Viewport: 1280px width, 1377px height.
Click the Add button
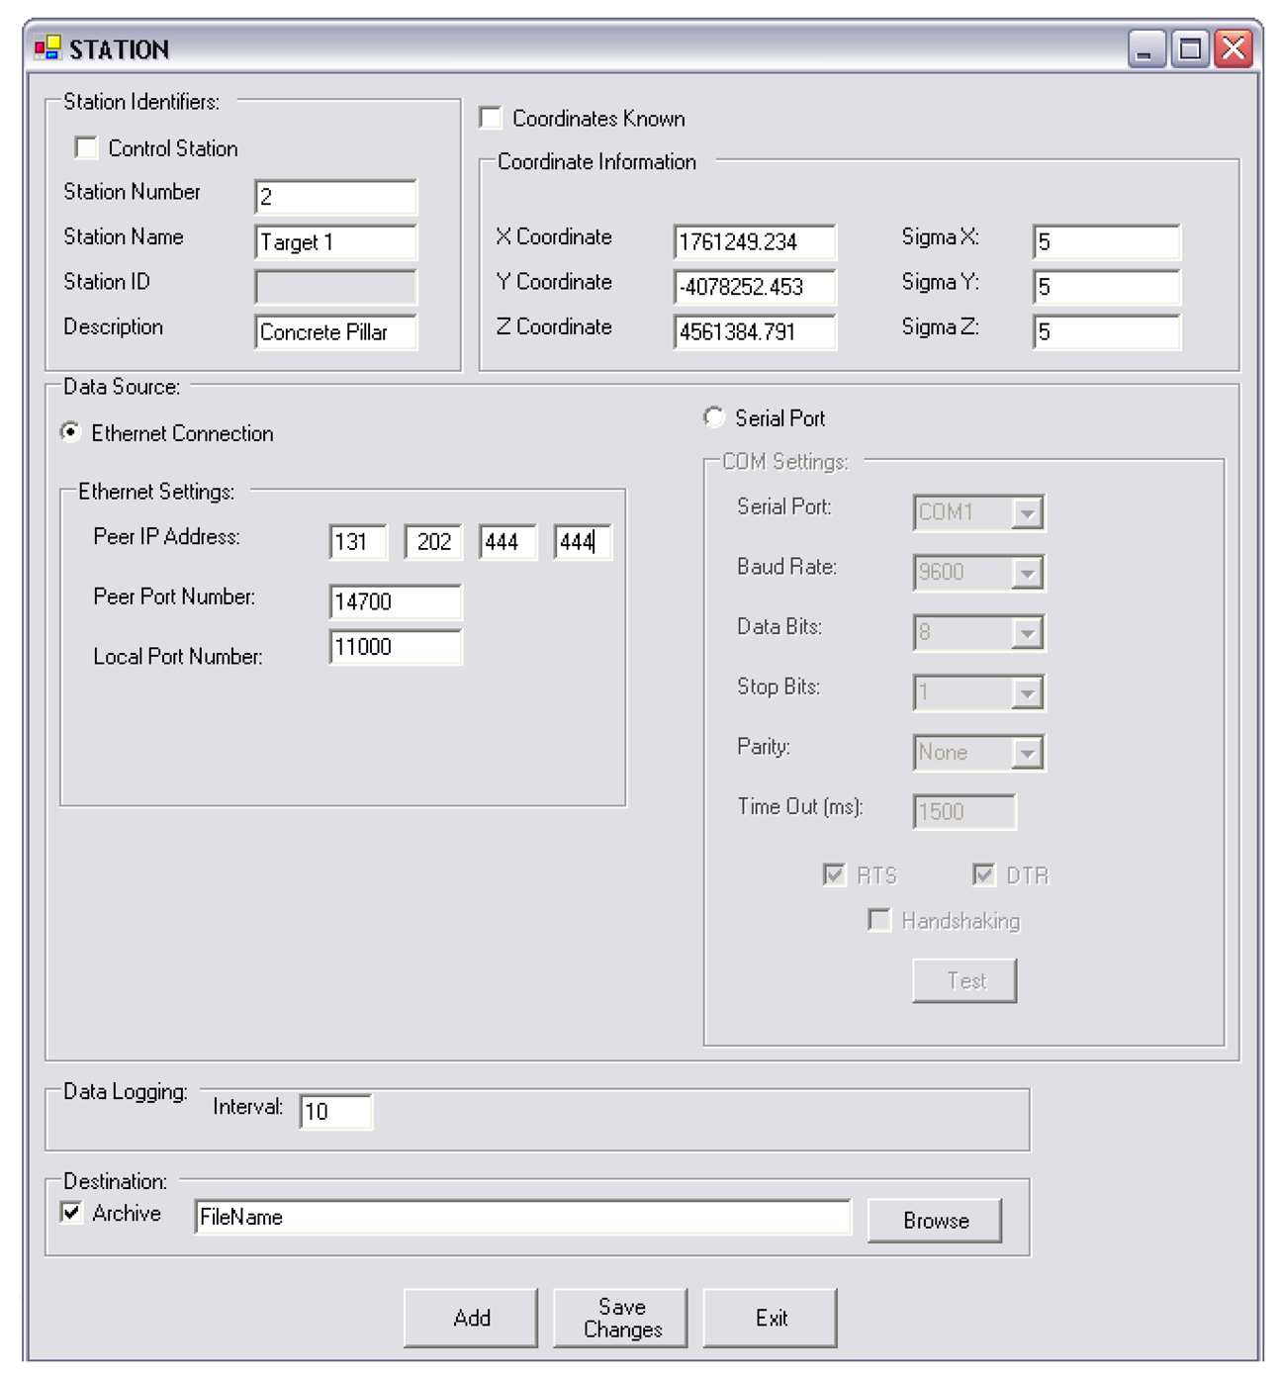471,1318
